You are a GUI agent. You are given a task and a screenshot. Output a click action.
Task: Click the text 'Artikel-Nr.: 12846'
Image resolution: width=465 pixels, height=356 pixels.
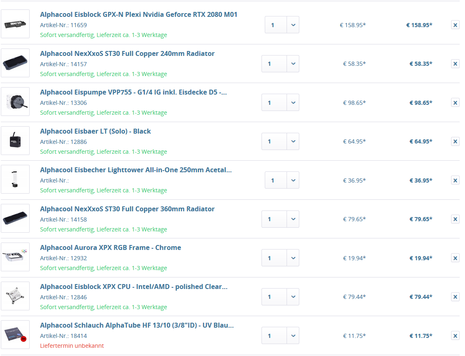point(63,297)
